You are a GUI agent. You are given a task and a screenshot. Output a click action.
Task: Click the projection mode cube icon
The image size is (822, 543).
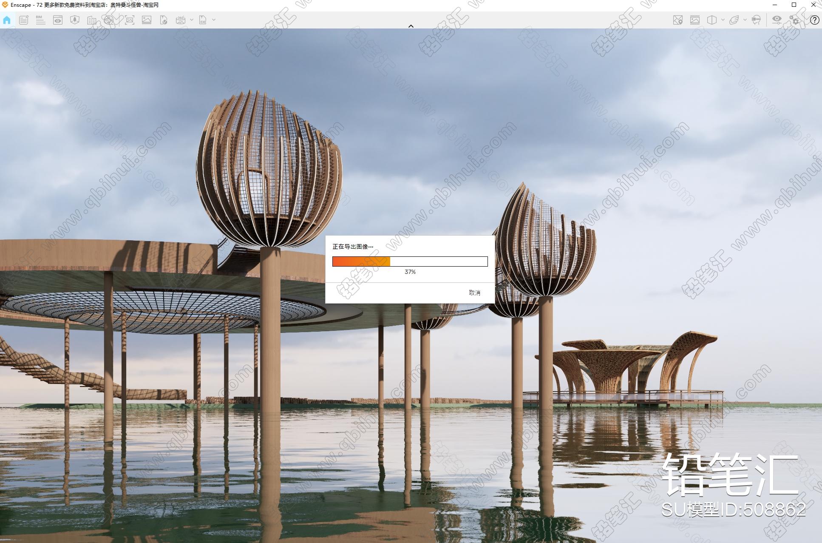712,20
